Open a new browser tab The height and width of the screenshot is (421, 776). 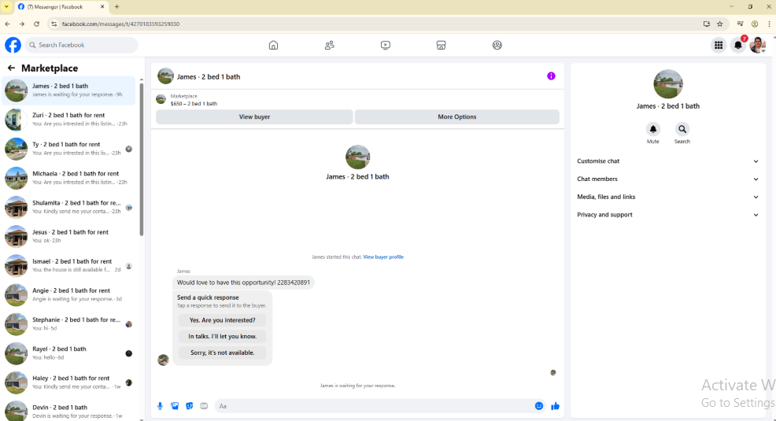pos(116,7)
